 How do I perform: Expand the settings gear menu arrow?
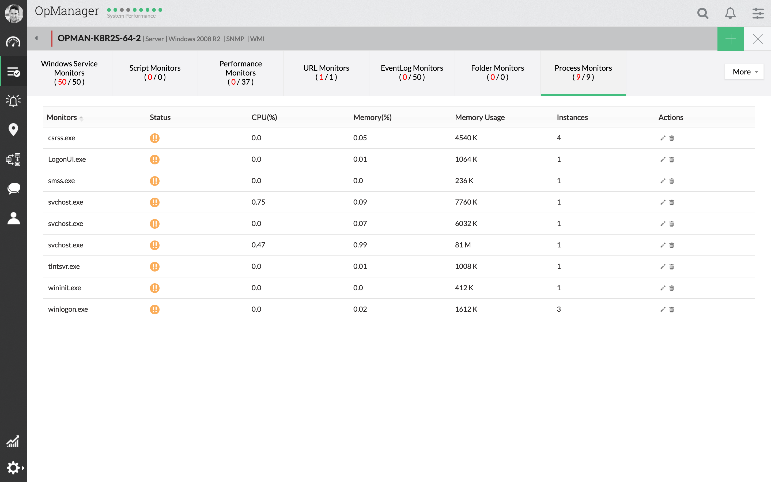[23, 468]
